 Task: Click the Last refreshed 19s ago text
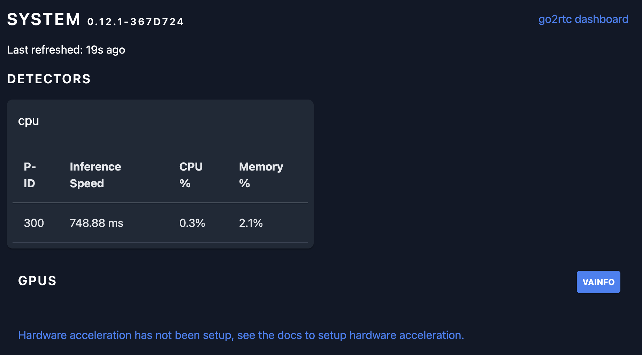66,50
